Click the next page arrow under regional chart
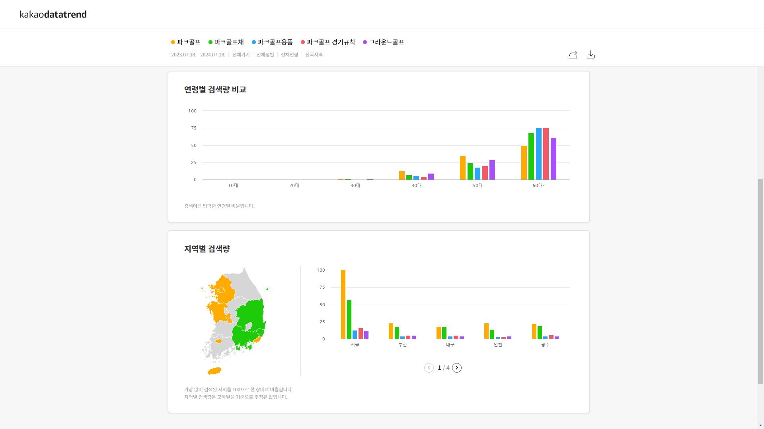Screen dimensions: 764x429 tap(456, 367)
